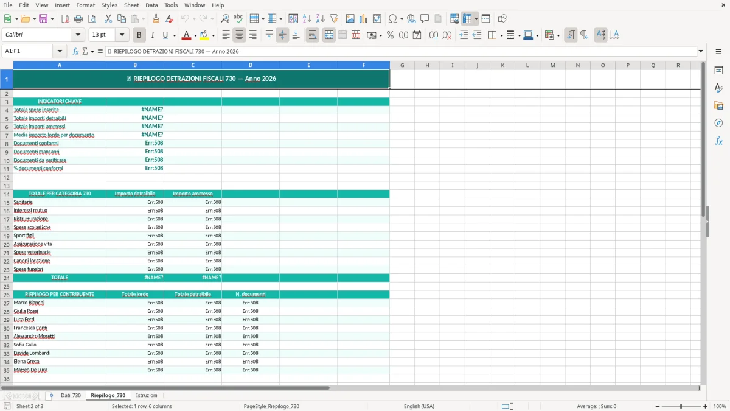Switch to the Dati_730 sheet tab
730x411 pixels.
tap(71, 396)
